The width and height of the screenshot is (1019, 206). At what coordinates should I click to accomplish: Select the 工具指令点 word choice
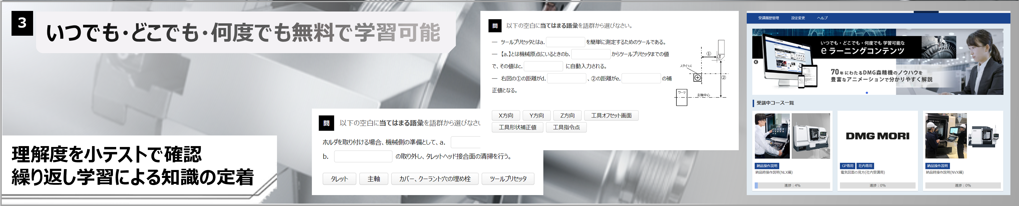[x=566, y=127]
